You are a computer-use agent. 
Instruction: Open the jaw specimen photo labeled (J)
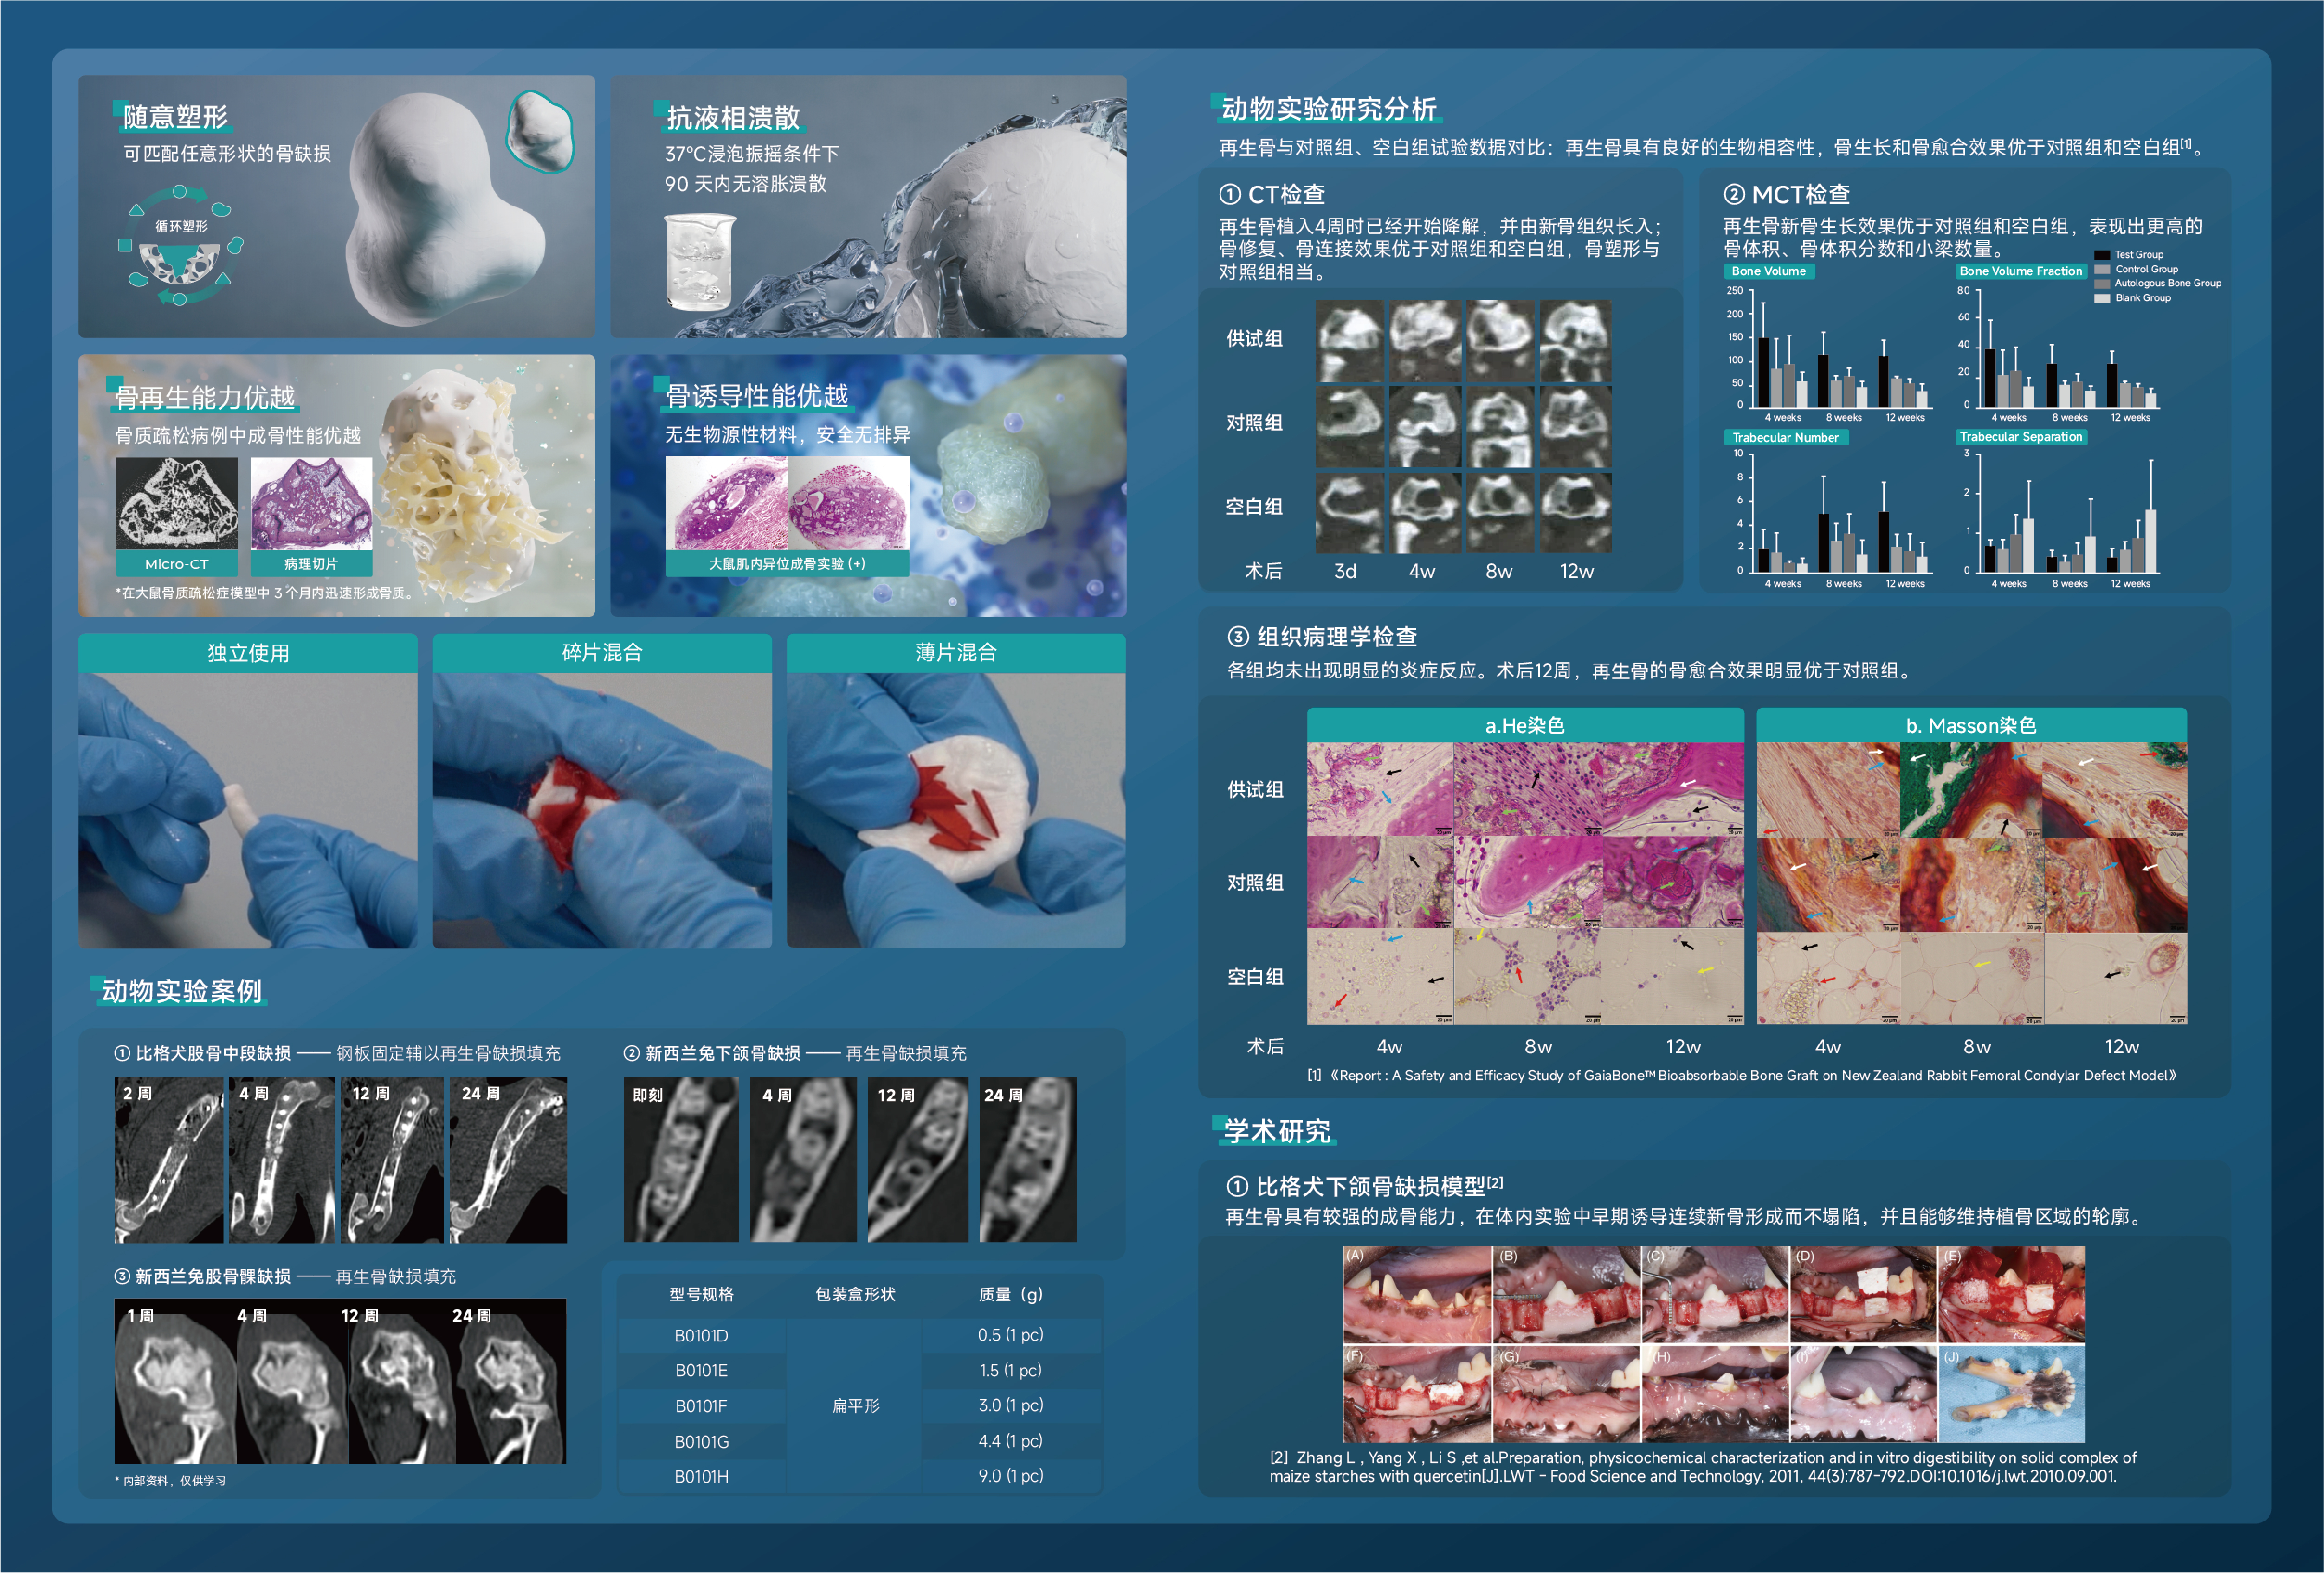pos(2012,1393)
